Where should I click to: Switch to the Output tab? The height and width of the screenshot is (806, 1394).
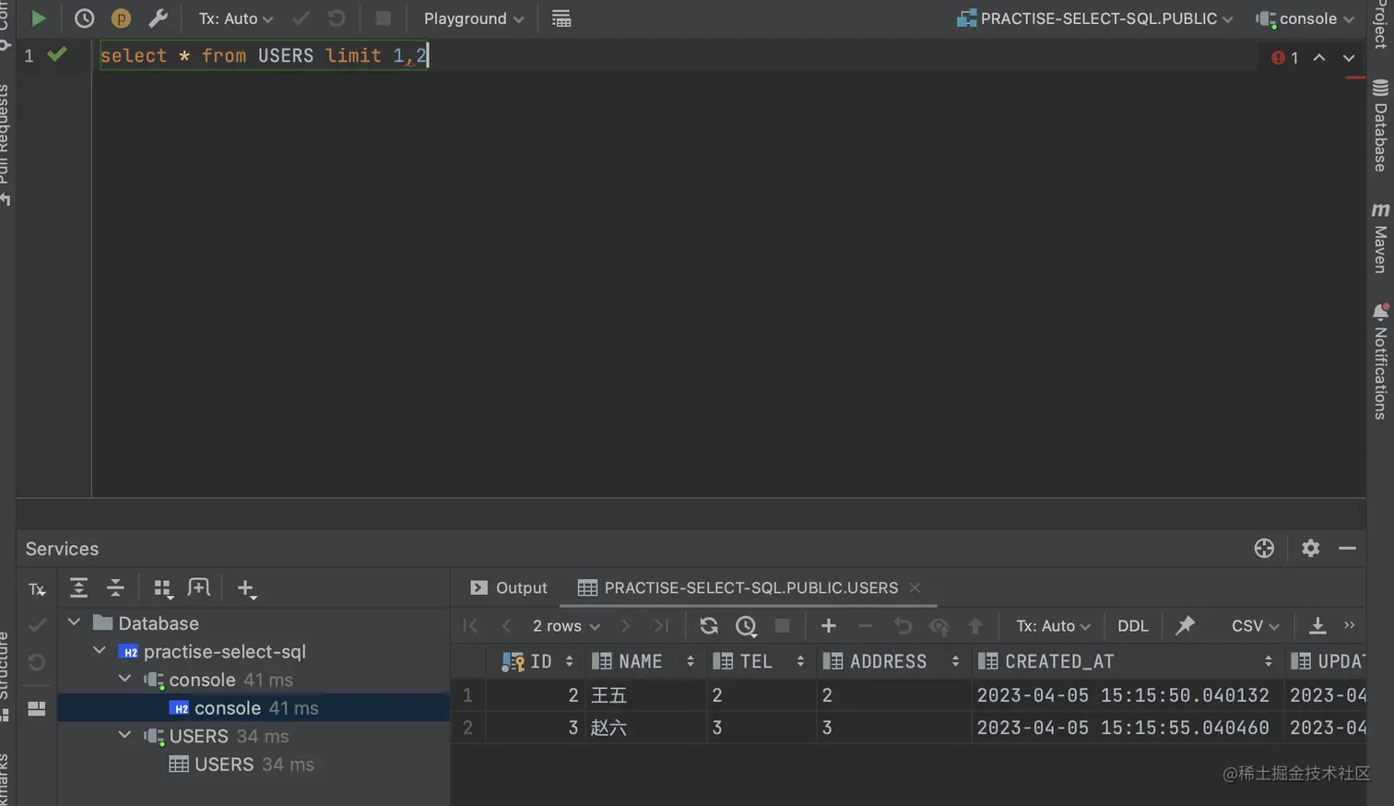509,588
